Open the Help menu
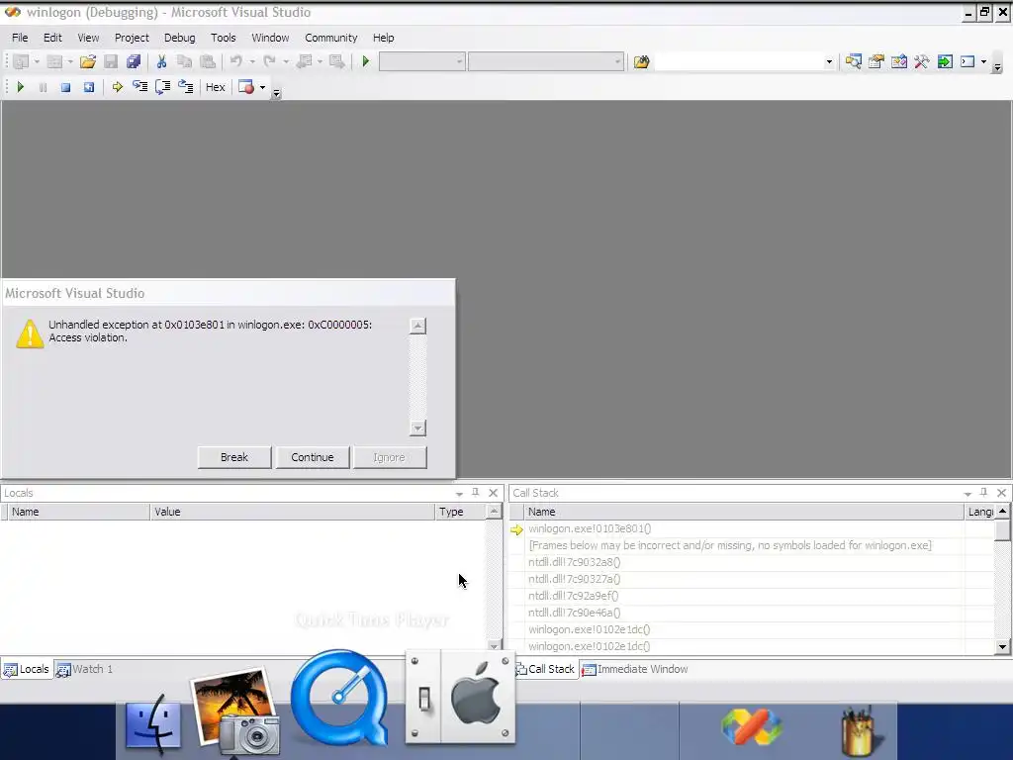Image resolution: width=1013 pixels, height=760 pixels. click(383, 38)
